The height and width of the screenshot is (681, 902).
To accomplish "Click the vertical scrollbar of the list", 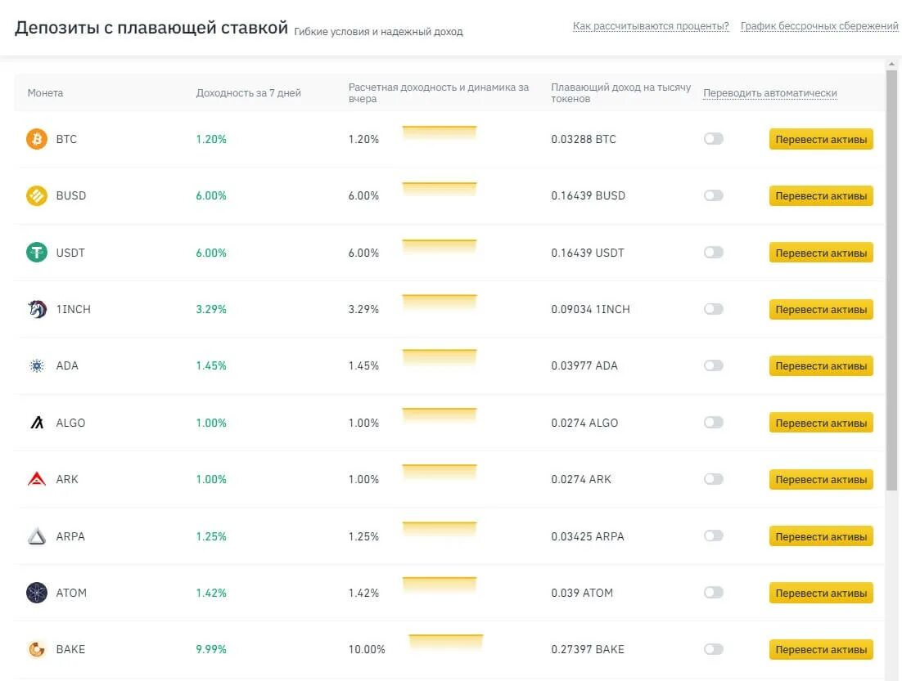I will point(892,278).
